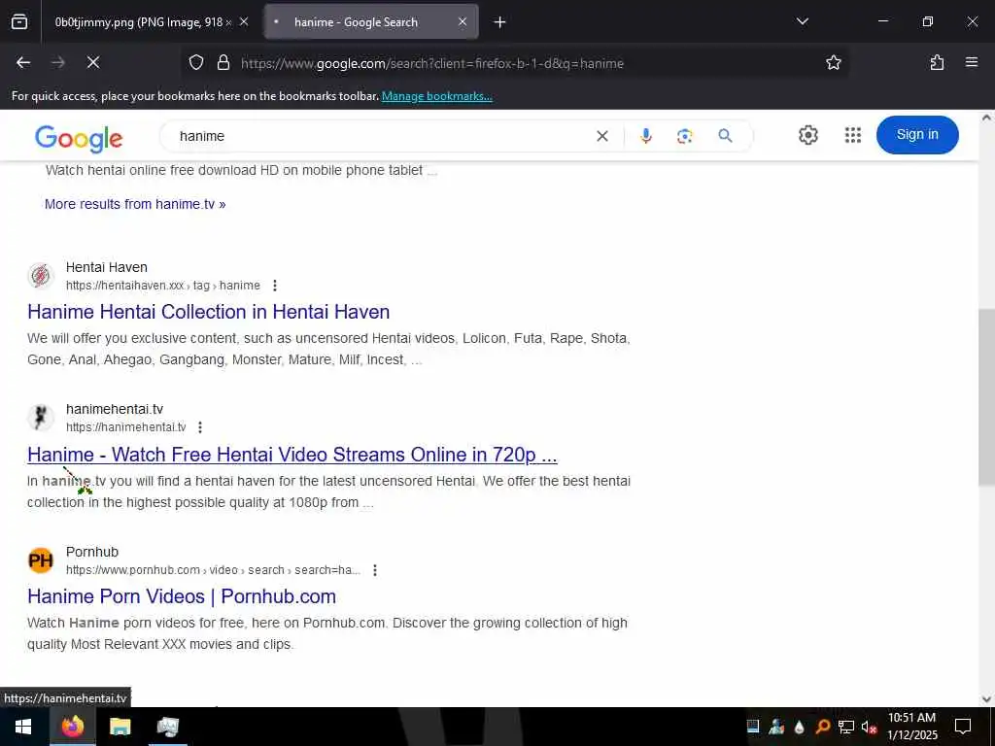Close the Google Search tab

[463, 22]
